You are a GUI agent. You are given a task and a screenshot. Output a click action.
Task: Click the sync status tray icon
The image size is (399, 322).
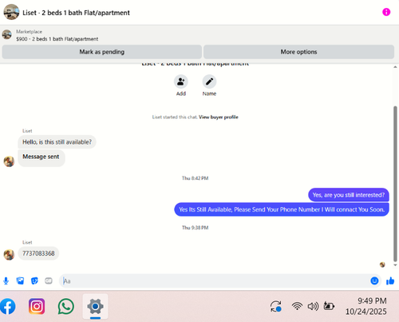276,306
